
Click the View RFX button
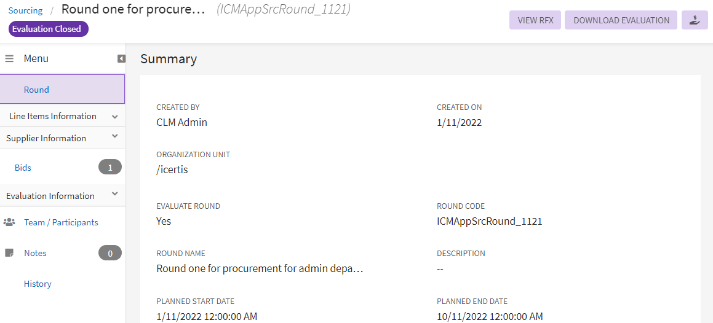pos(535,20)
